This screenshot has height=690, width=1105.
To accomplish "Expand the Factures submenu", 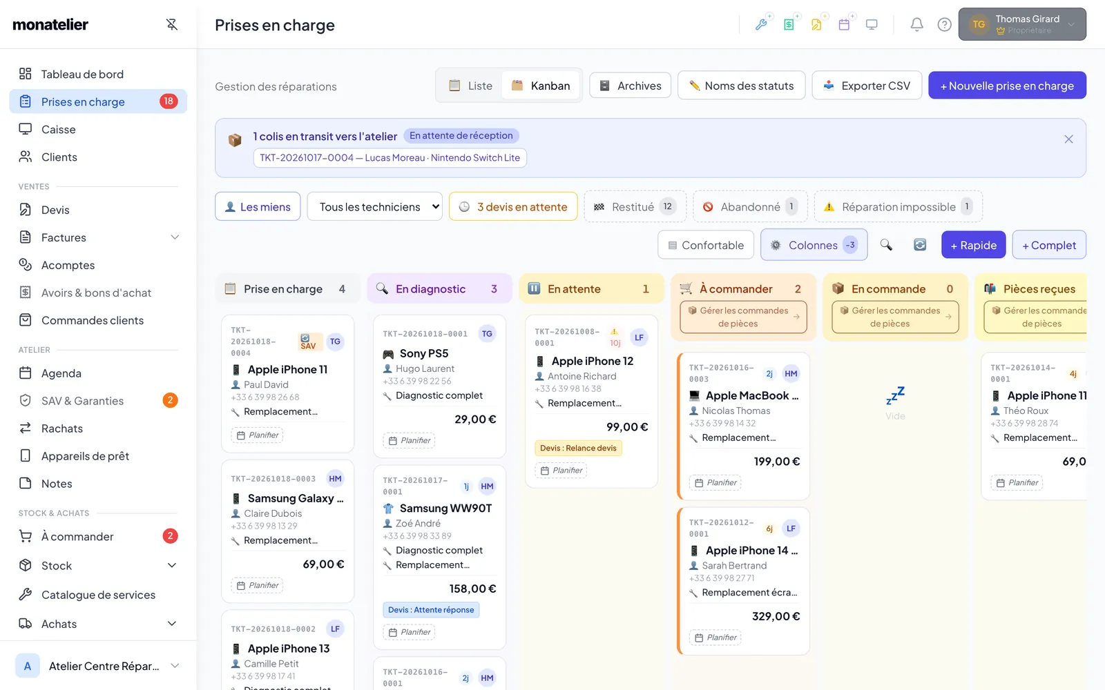I will [175, 237].
